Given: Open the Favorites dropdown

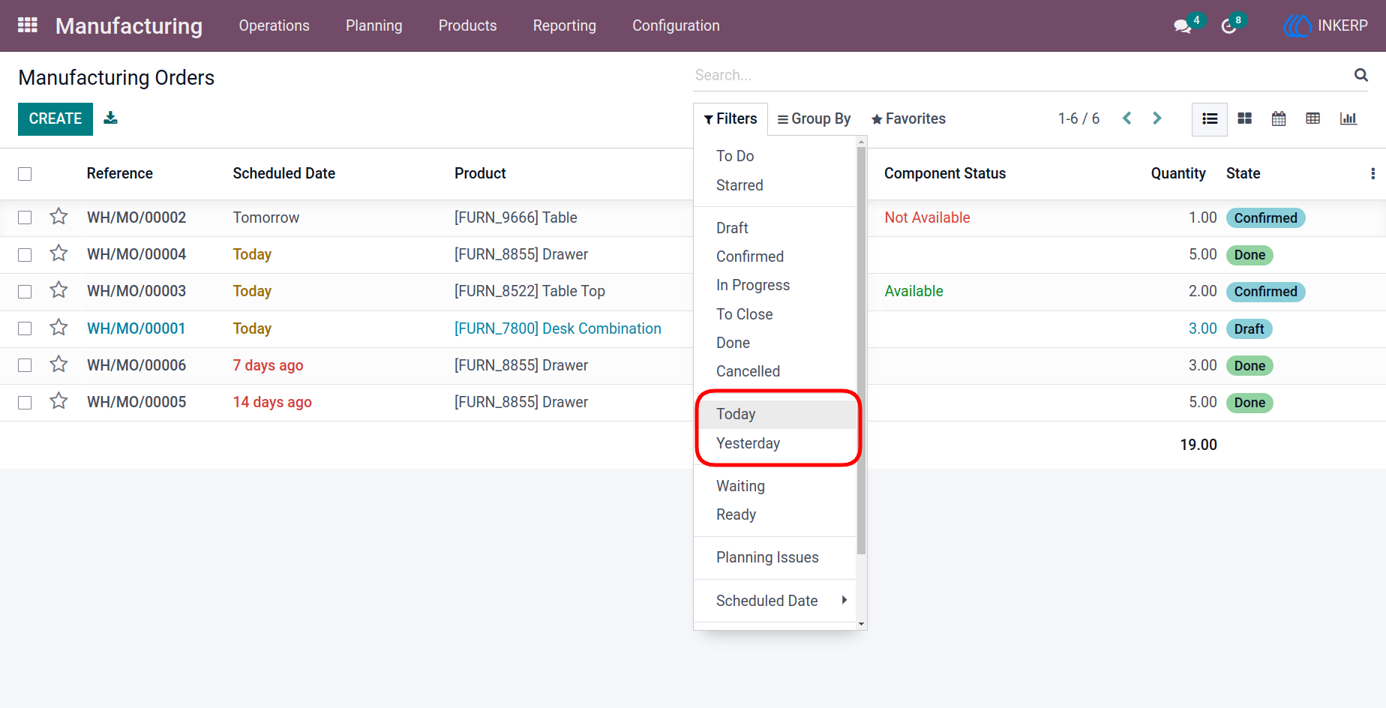Looking at the screenshot, I should point(908,119).
